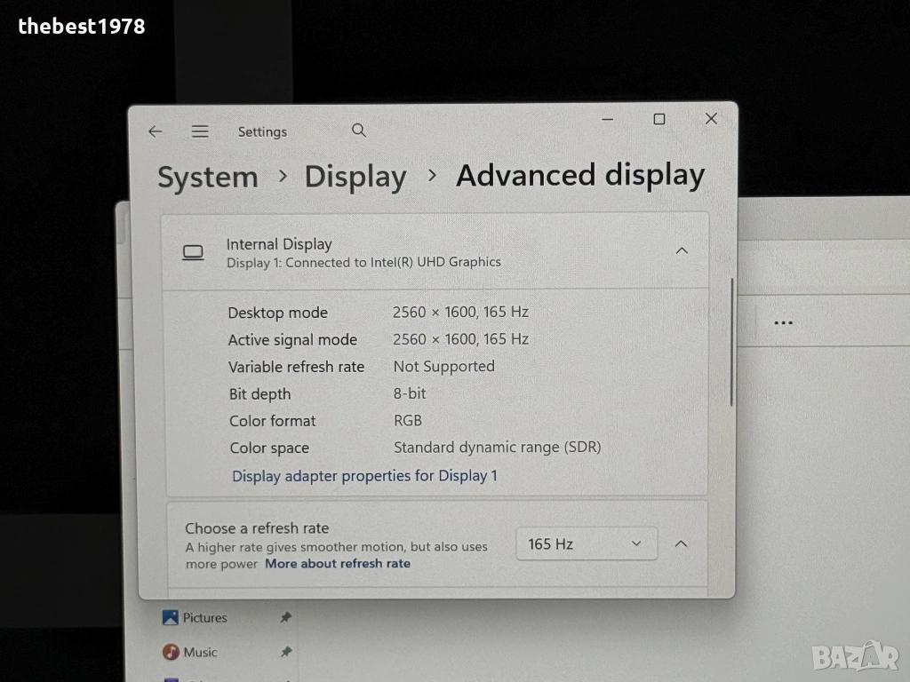910x682 pixels.
Task: Collapse the Choose a refresh rate section
Action: 681,543
